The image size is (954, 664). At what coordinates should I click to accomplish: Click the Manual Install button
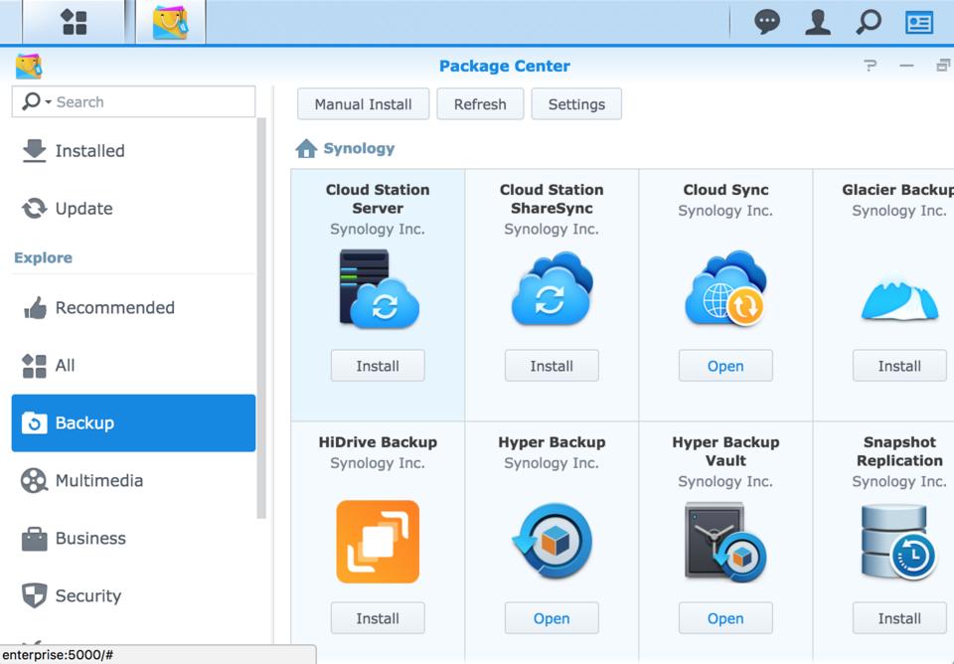click(363, 104)
